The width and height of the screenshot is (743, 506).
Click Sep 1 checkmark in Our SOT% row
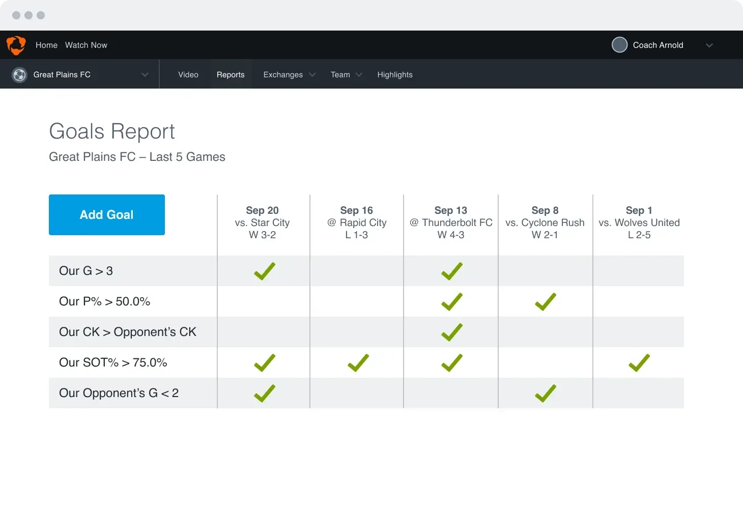(x=639, y=363)
